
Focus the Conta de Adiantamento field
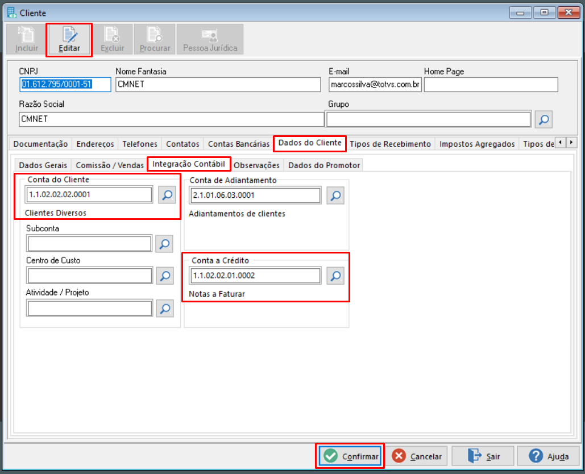(x=255, y=196)
